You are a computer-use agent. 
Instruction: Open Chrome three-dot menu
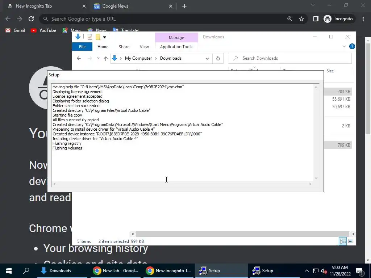(363, 19)
